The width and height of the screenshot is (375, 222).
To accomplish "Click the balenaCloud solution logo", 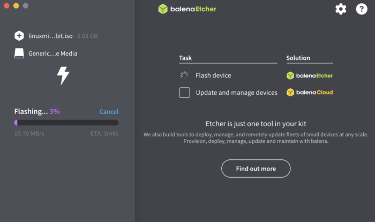I will tap(310, 93).
